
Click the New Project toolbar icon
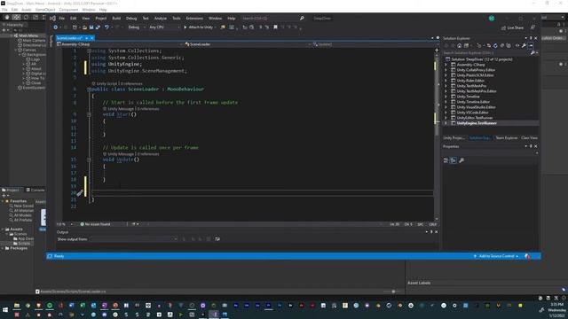tap(75, 27)
